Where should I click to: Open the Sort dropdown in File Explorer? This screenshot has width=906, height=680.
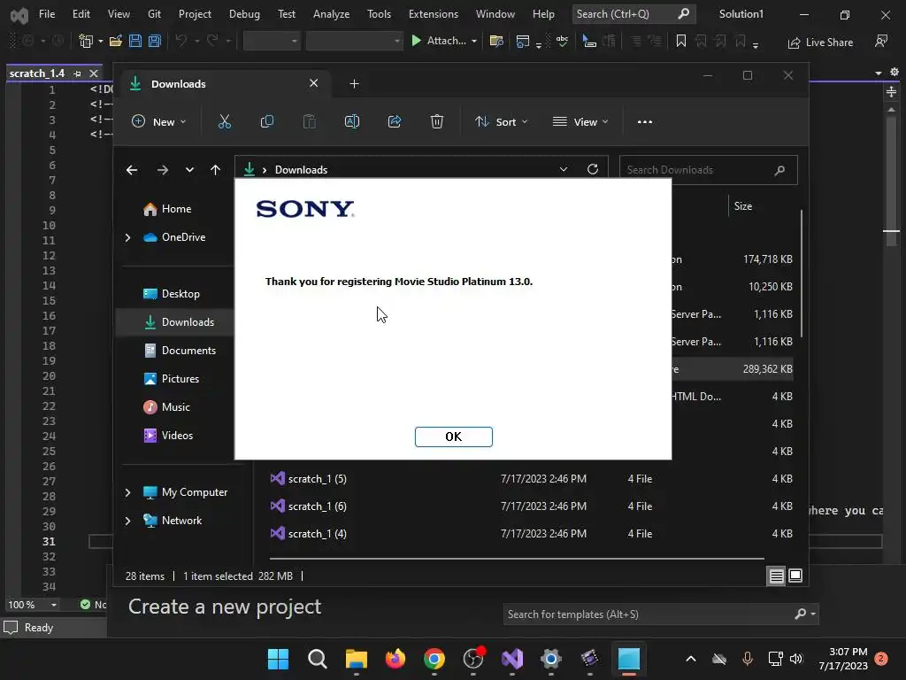(x=501, y=122)
